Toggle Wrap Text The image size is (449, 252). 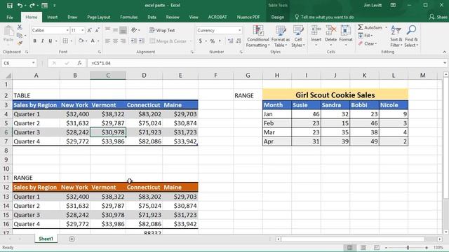[162, 30]
